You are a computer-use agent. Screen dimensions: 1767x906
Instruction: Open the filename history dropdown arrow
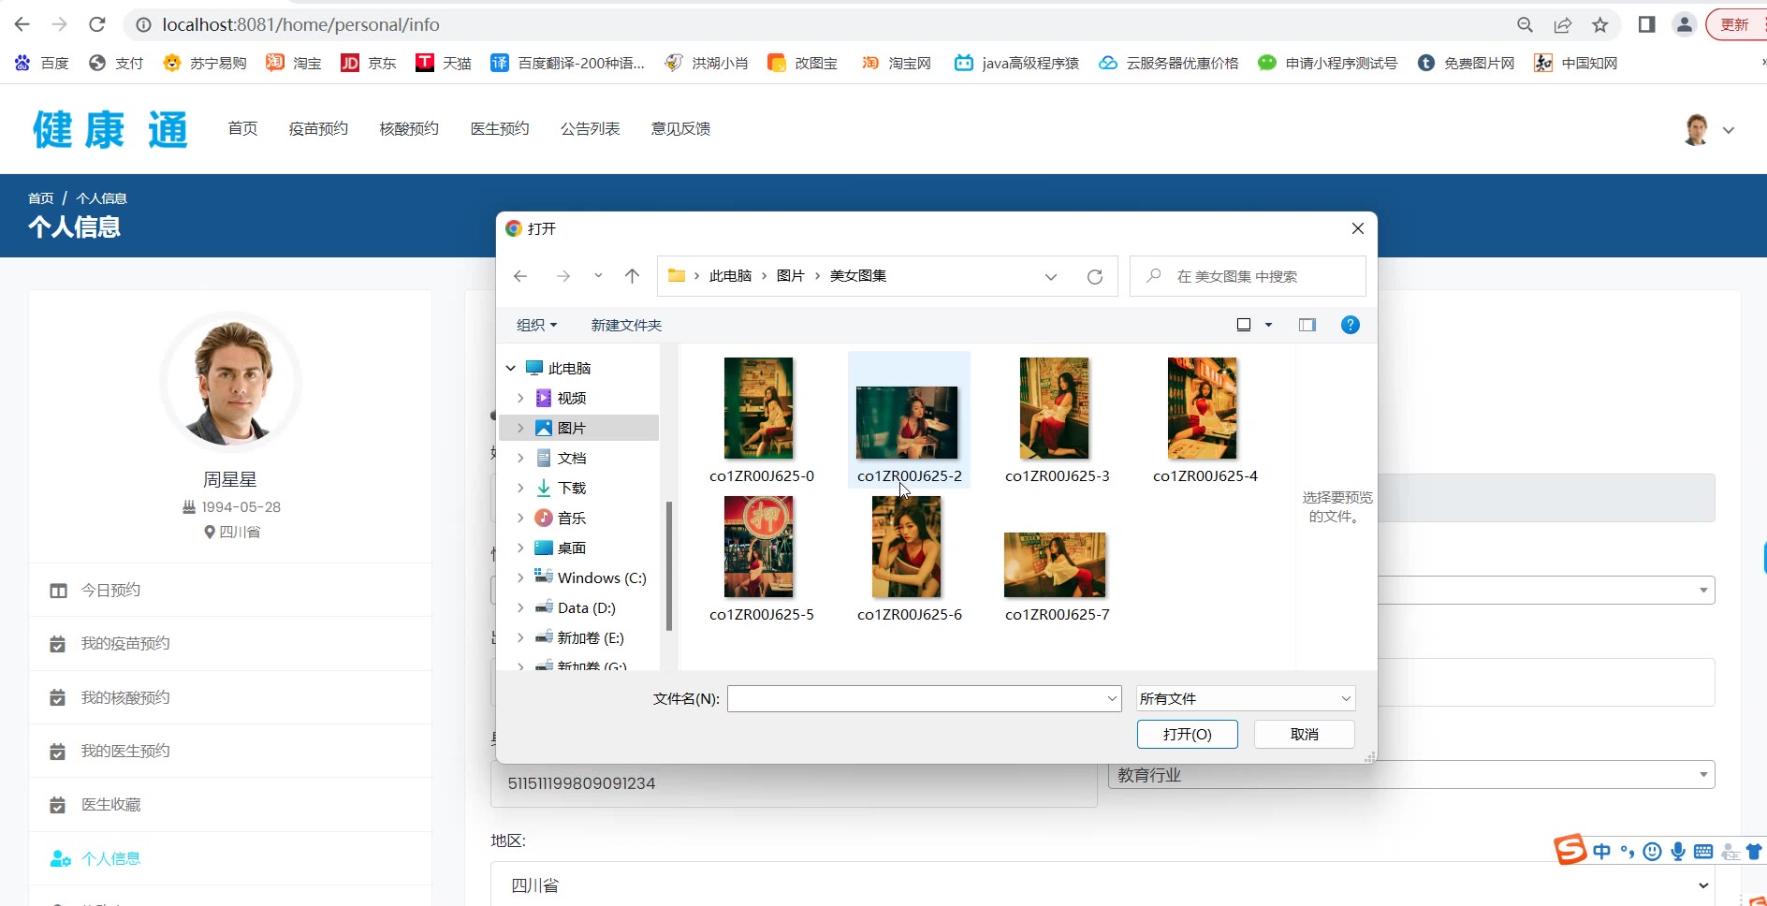tap(1112, 698)
